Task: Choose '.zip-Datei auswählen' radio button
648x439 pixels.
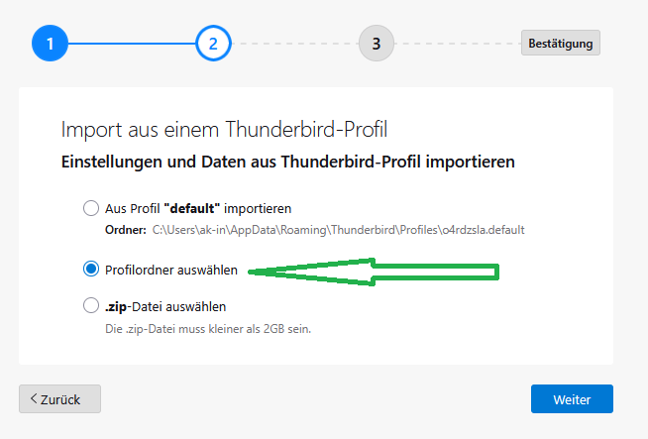Action: click(x=91, y=306)
